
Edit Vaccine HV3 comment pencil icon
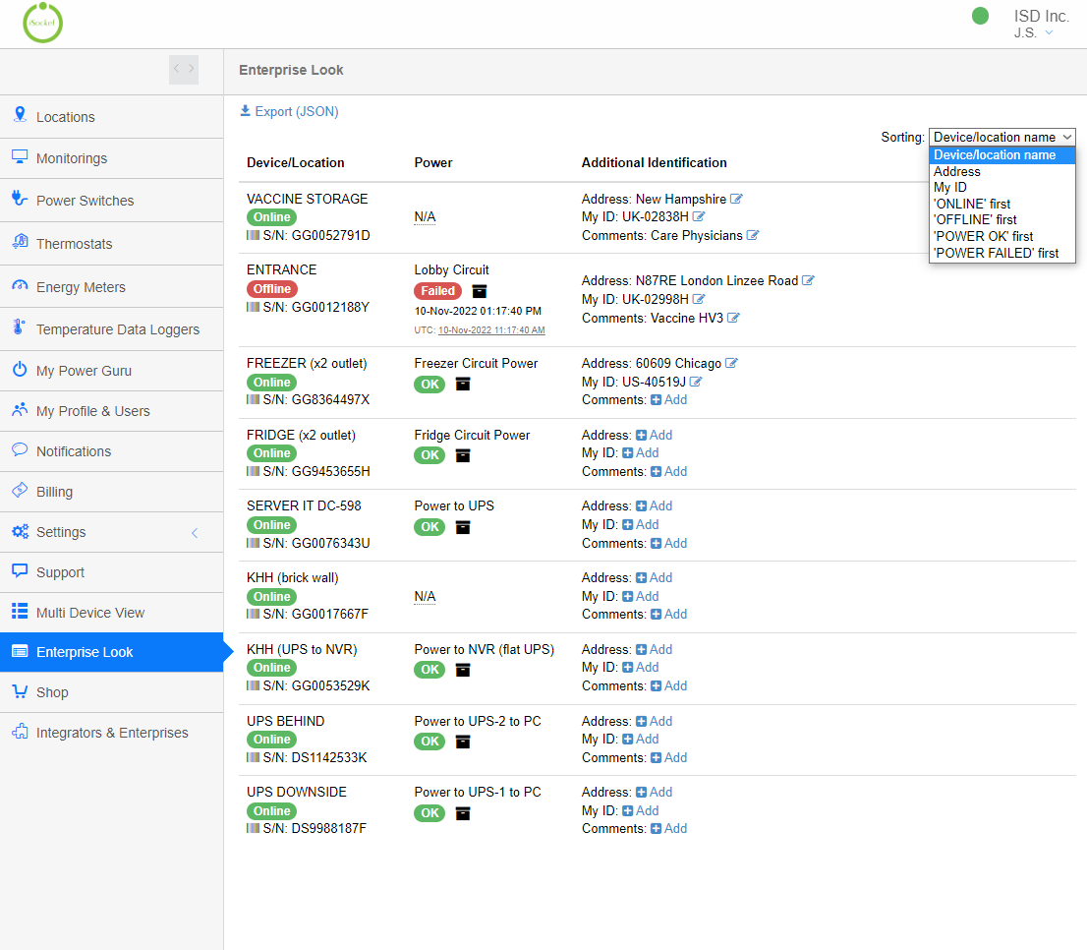tap(733, 319)
